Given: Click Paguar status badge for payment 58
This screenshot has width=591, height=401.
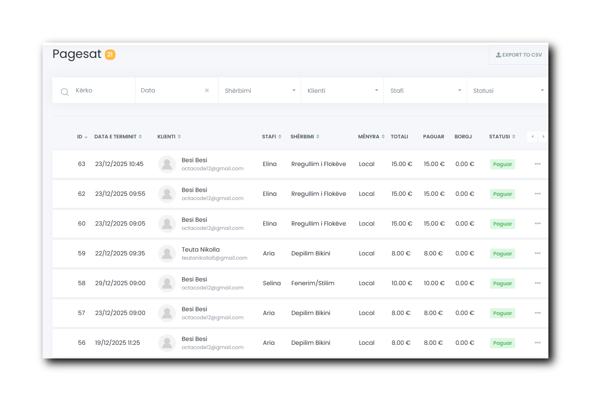Looking at the screenshot, I should (502, 284).
